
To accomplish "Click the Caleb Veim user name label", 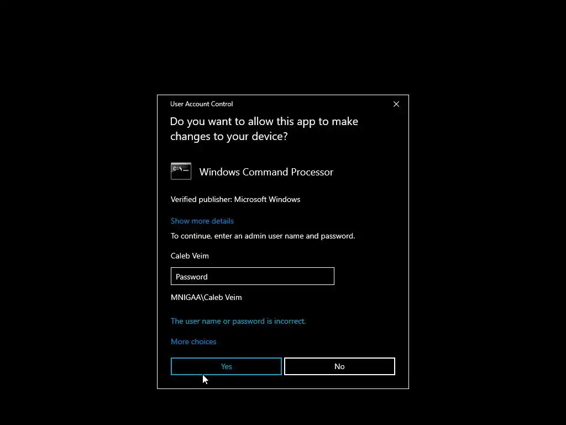I will click(x=190, y=256).
